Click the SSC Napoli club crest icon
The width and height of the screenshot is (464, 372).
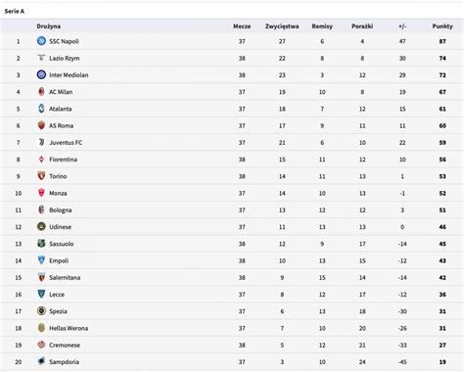point(41,41)
